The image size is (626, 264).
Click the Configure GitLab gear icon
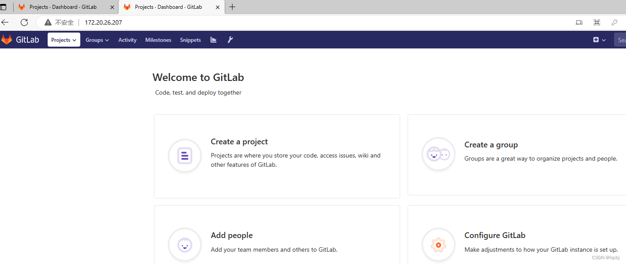click(x=438, y=245)
